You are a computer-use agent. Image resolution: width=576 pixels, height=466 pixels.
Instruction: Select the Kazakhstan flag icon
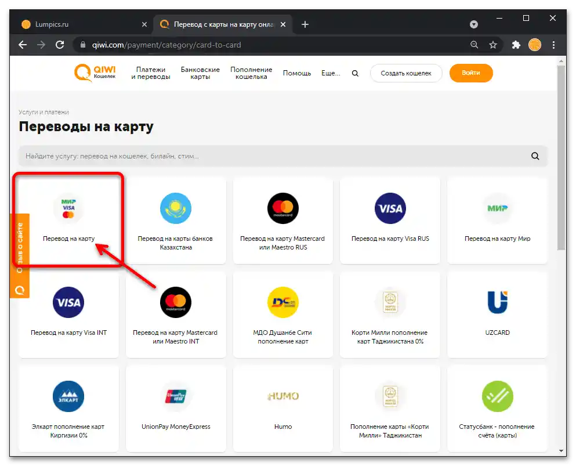(176, 208)
